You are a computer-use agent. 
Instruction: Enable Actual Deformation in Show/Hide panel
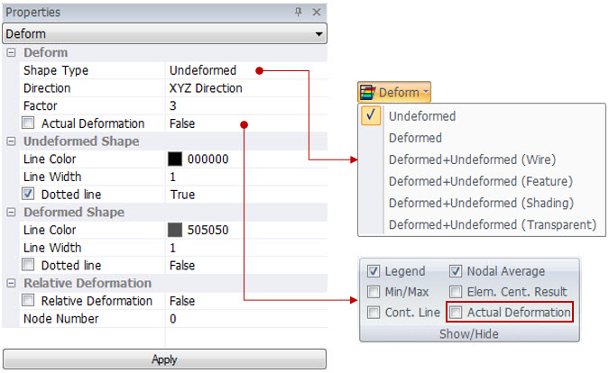[x=457, y=313]
